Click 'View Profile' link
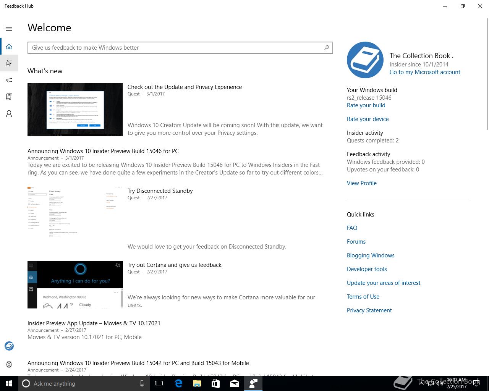The image size is (489, 391). tap(362, 183)
